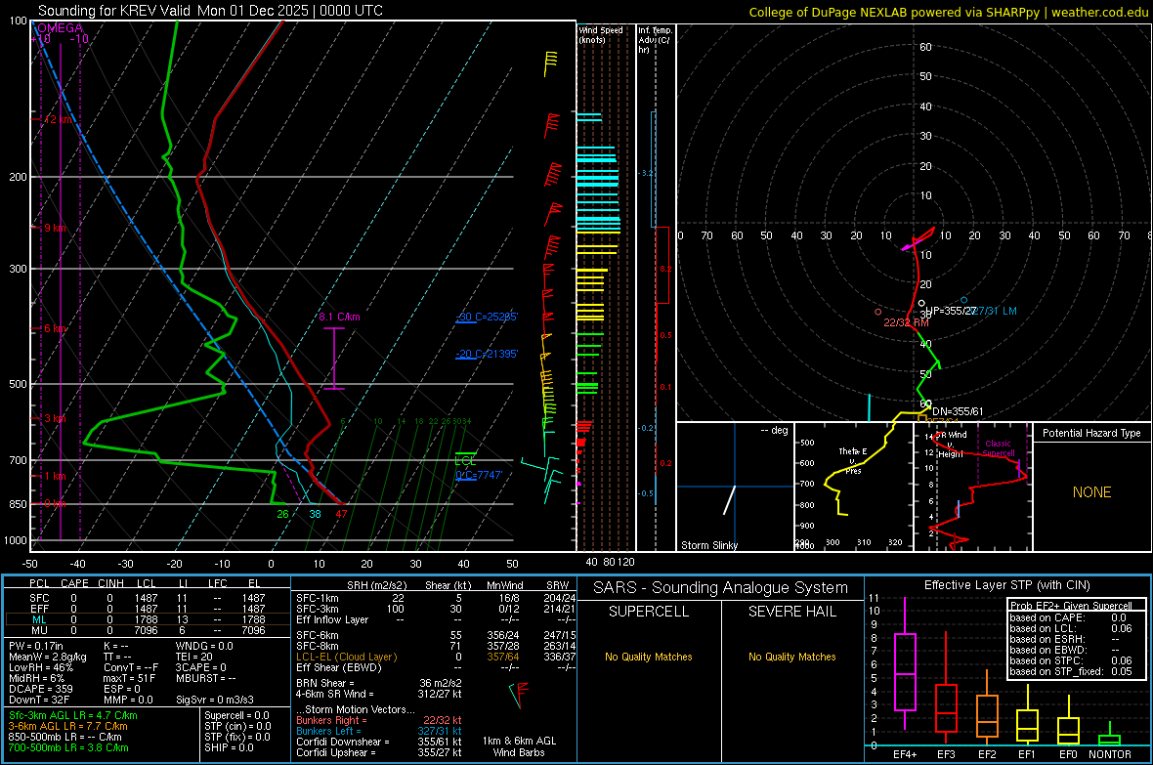Click the Bunkers Right = 22/32 kt entry

(x=379, y=720)
